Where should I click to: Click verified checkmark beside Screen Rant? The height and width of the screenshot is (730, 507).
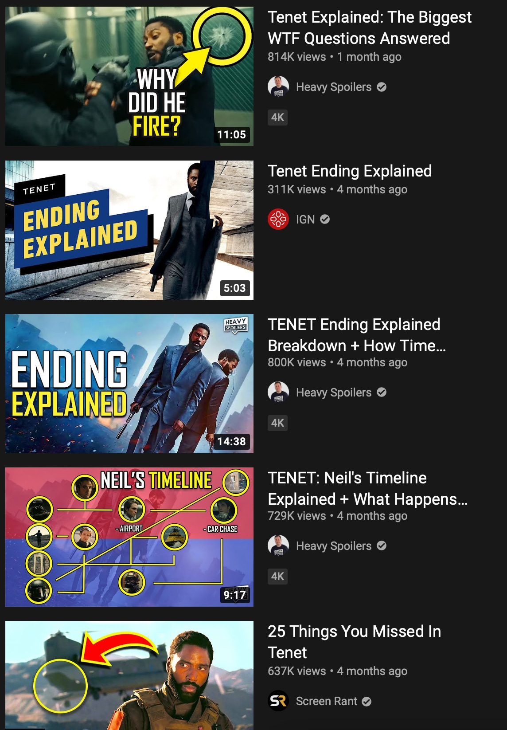click(x=367, y=701)
